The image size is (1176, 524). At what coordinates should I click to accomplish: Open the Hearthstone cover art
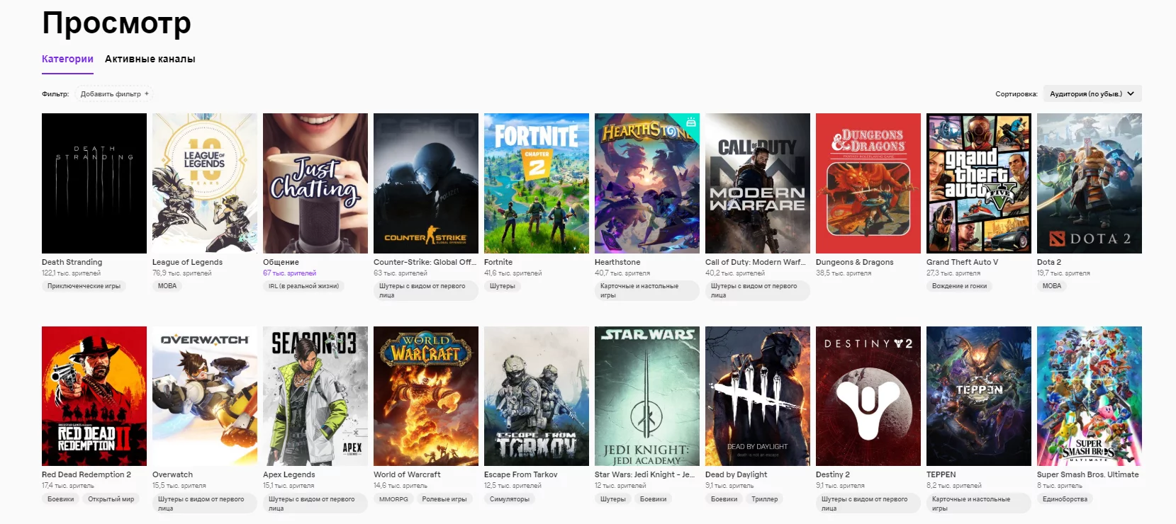(647, 183)
